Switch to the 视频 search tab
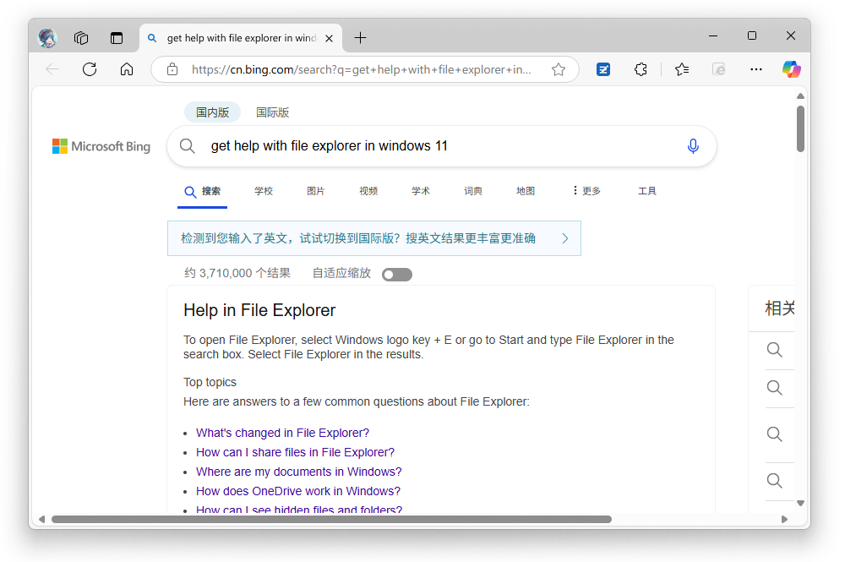Screen dimensions: 845x562 coord(368,190)
